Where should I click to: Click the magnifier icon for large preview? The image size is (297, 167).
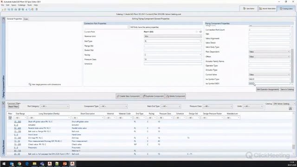coord(30,84)
